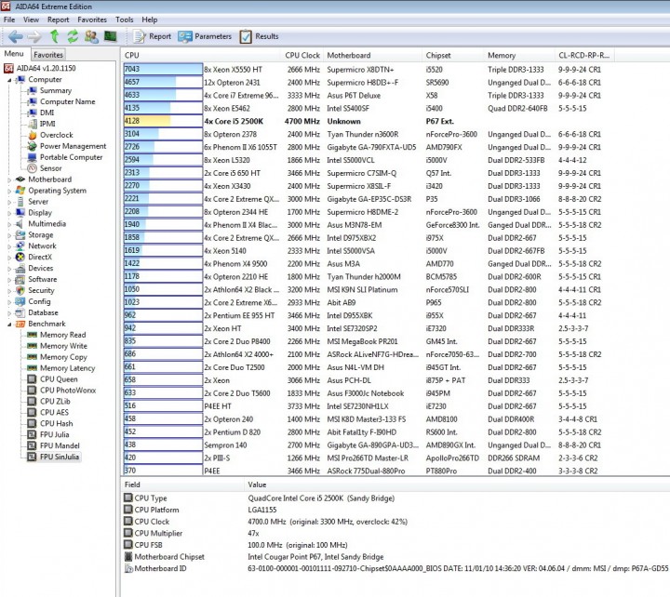Click the green monitor toolbar icon
Viewport: 670px width, 597px height.
tap(110, 36)
